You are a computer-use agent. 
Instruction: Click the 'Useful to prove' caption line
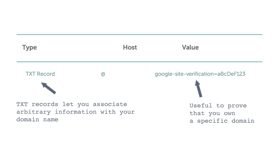click(218, 105)
